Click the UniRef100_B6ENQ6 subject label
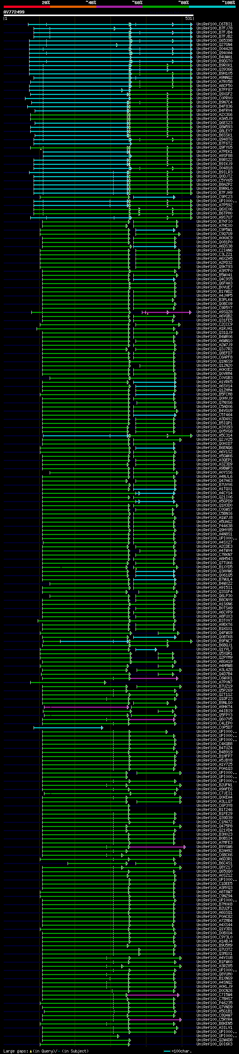Screen dimensions: 239x1054 [x=214, y=448]
